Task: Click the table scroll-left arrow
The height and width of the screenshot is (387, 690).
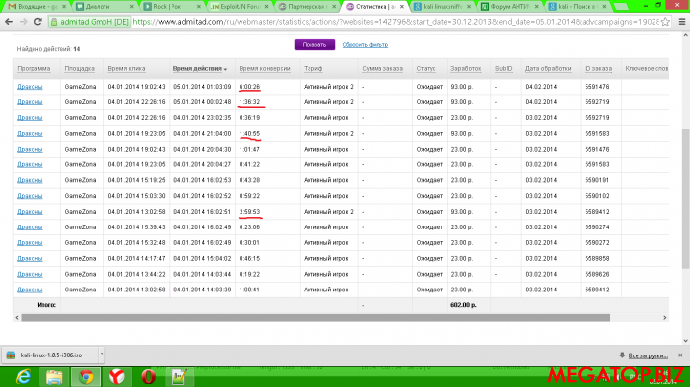Action: click(17, 317)
